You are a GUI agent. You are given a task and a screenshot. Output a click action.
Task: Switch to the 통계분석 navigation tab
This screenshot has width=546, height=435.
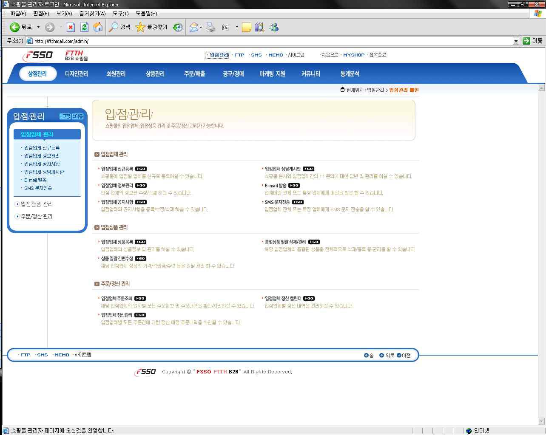click(x=350, y=74)
